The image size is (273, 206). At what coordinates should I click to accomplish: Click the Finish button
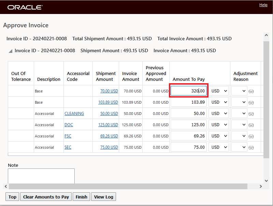coord(81,197)
